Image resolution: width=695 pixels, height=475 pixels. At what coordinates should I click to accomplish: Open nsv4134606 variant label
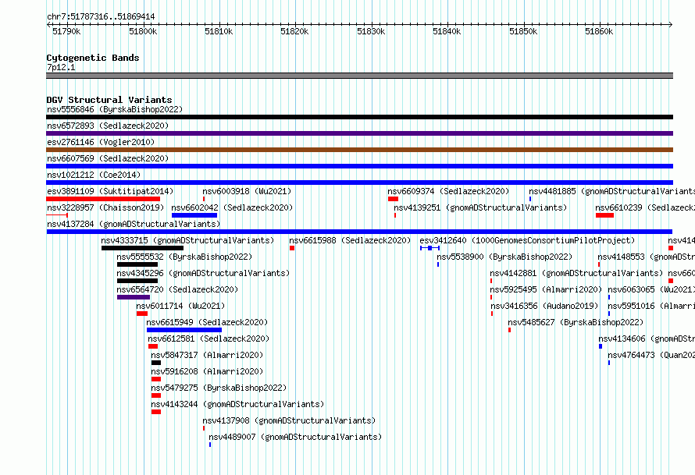point(647,339)
